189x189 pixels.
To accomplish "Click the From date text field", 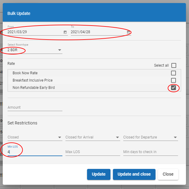I will tap(33, 32).
